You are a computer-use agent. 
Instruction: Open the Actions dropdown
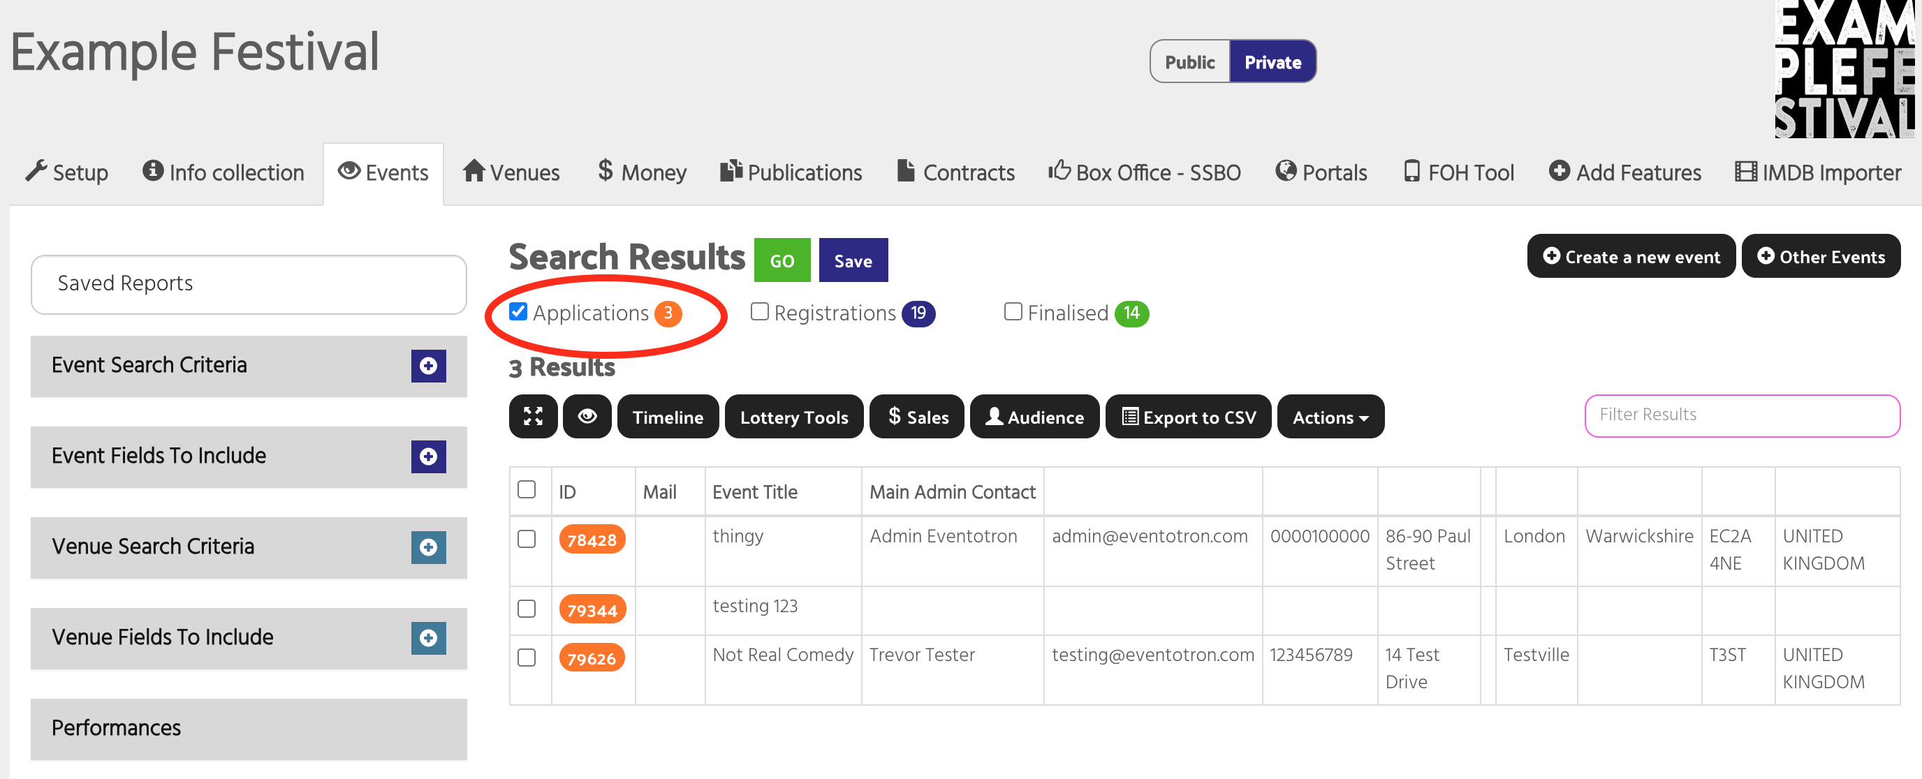point(1330,417)
